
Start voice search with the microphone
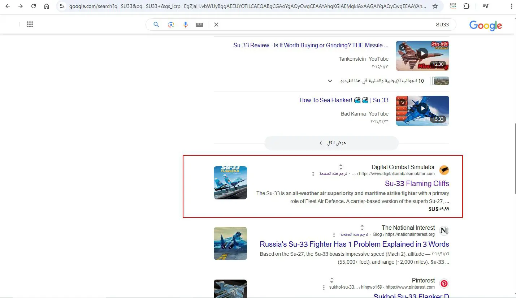point(186,25)
